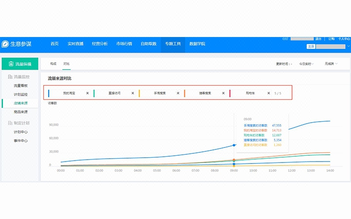Click the 退出 logout link
The width and height of the screenshot is (351, 219).
pyautogui.click(x=318, y=39)
